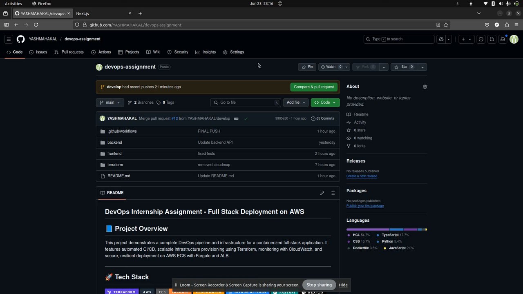
Task: Click the HCL purple segment in languages bar
Action: [x=368, y=229]
